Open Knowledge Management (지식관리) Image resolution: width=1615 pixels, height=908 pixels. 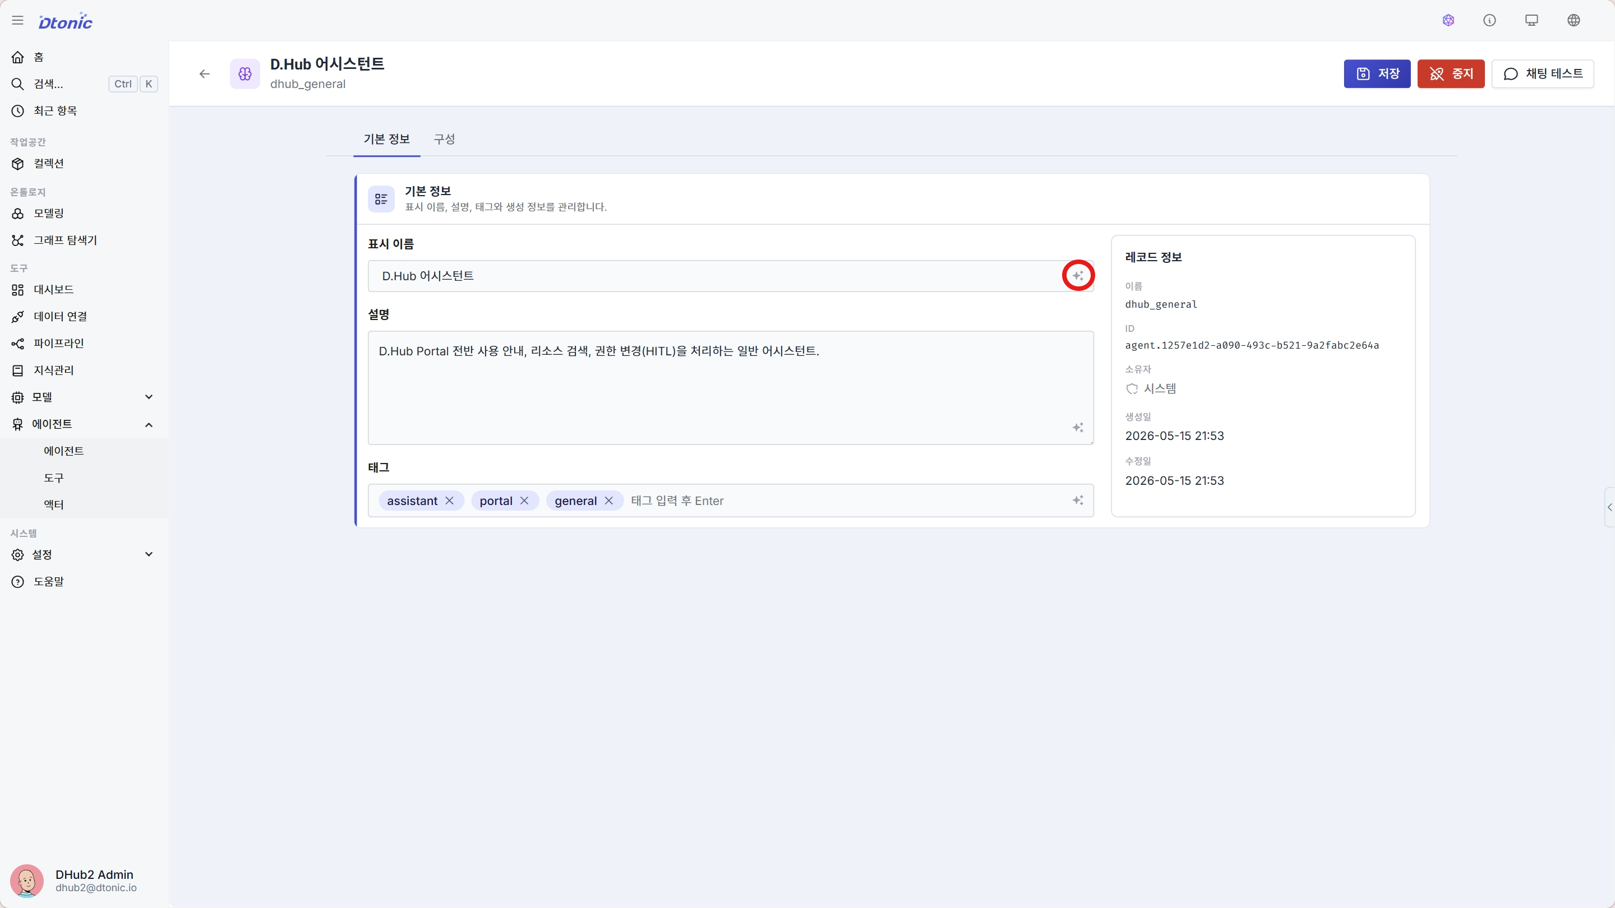tap(84, 370)
